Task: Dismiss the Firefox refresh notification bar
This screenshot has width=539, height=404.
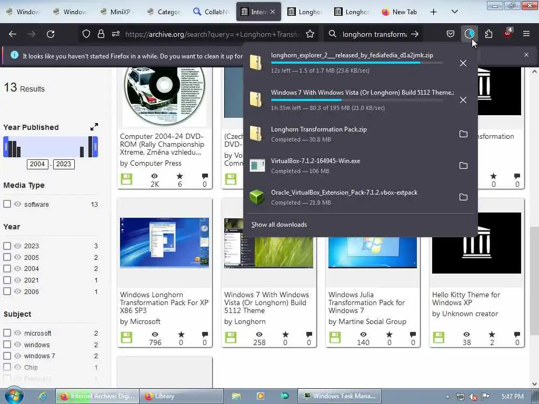Action: tap(526, 55)
